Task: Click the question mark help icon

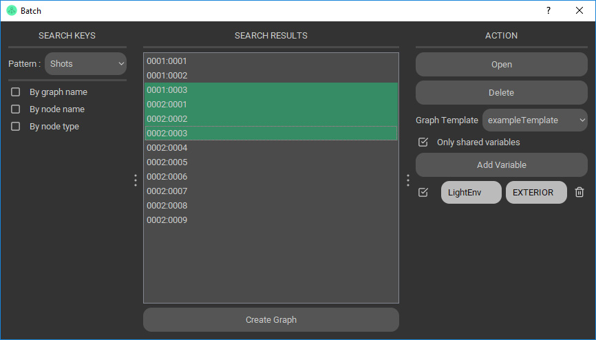Action: coord(549,10)
